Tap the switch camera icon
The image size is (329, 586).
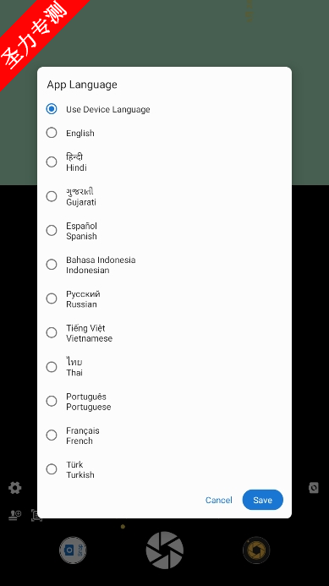[314, 488]
